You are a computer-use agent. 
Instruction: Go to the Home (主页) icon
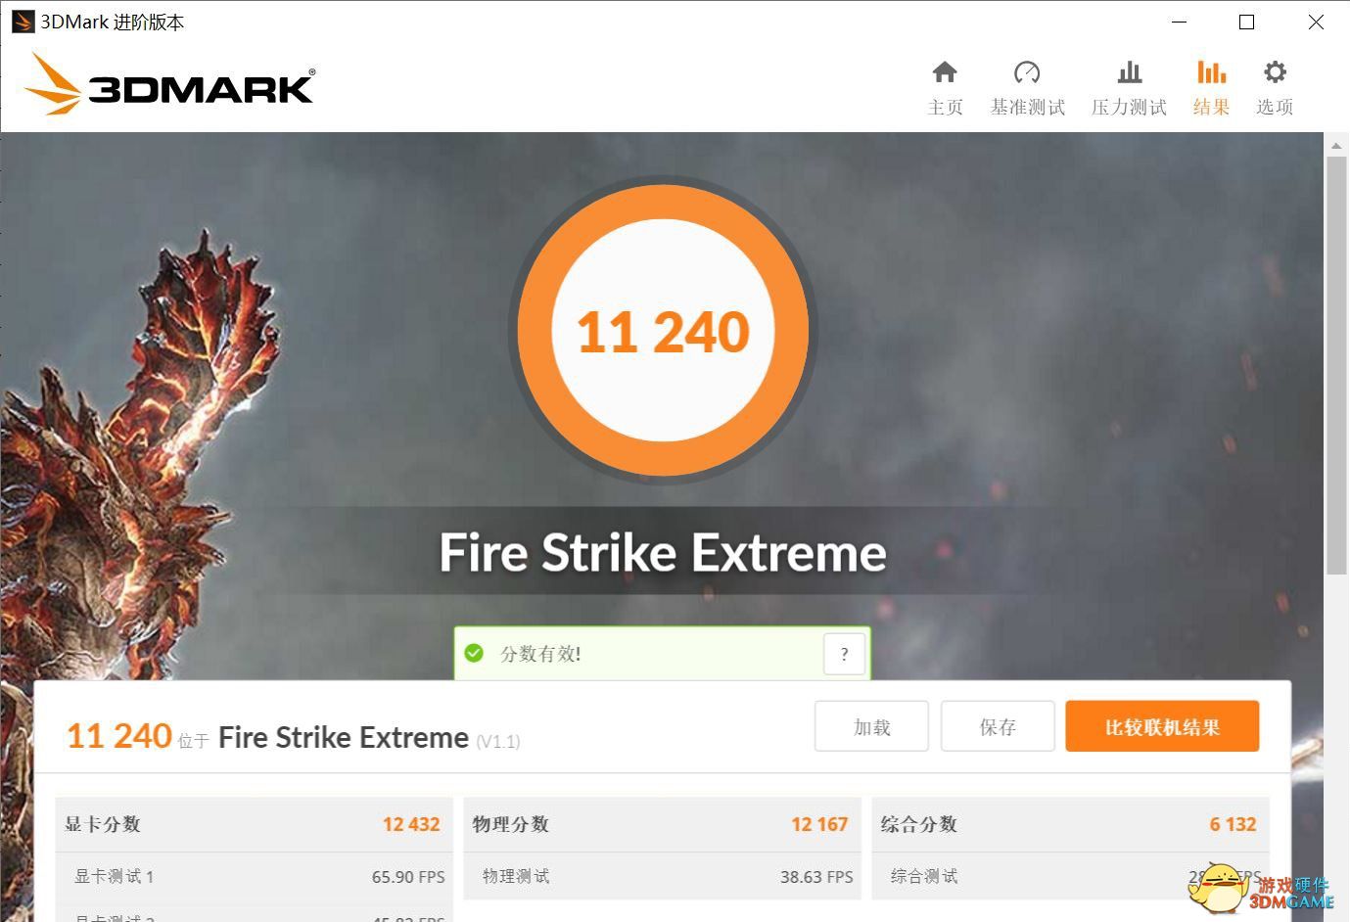945,72
